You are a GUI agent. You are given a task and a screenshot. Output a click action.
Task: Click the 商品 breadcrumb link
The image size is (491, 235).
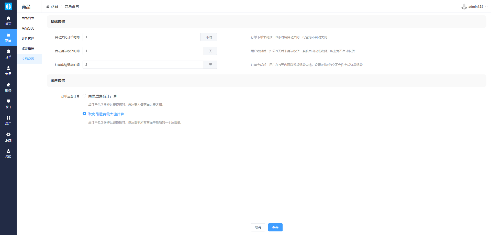click(54, 6)
